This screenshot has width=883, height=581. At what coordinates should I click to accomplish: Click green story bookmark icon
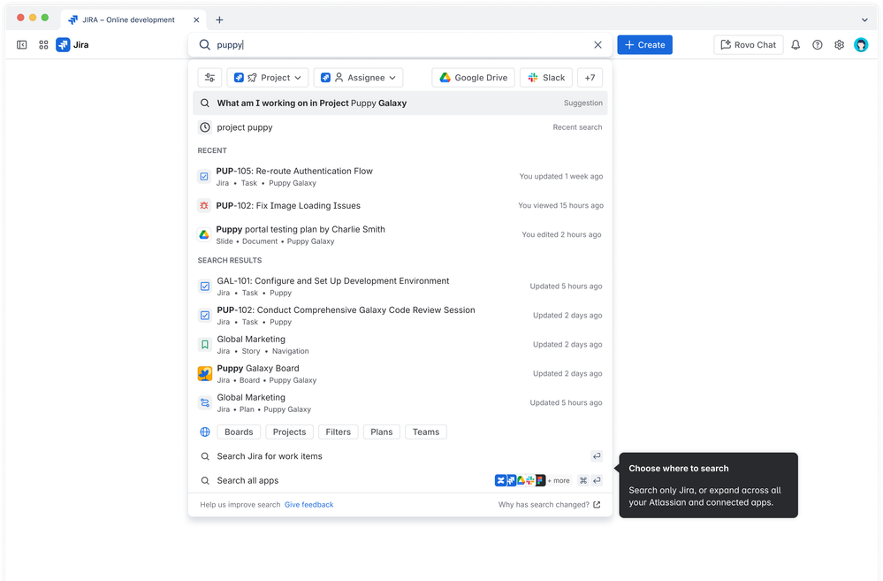[205, 344]
